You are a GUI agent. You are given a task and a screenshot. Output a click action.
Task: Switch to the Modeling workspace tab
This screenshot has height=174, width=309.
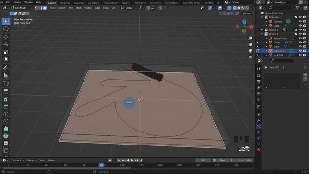[64, 3]
